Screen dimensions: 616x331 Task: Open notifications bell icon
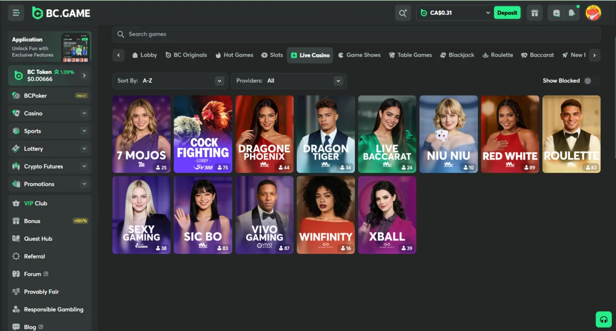[571, 13]
